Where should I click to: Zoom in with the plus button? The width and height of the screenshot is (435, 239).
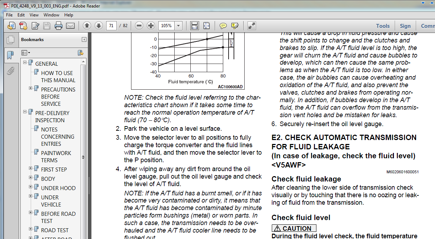pyautogui.click(x=151, y=26)
